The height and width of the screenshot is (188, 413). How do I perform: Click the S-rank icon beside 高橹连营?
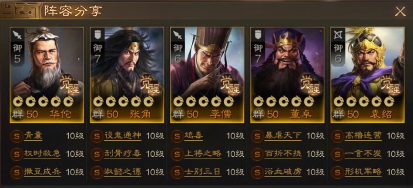tap(337, 136)
